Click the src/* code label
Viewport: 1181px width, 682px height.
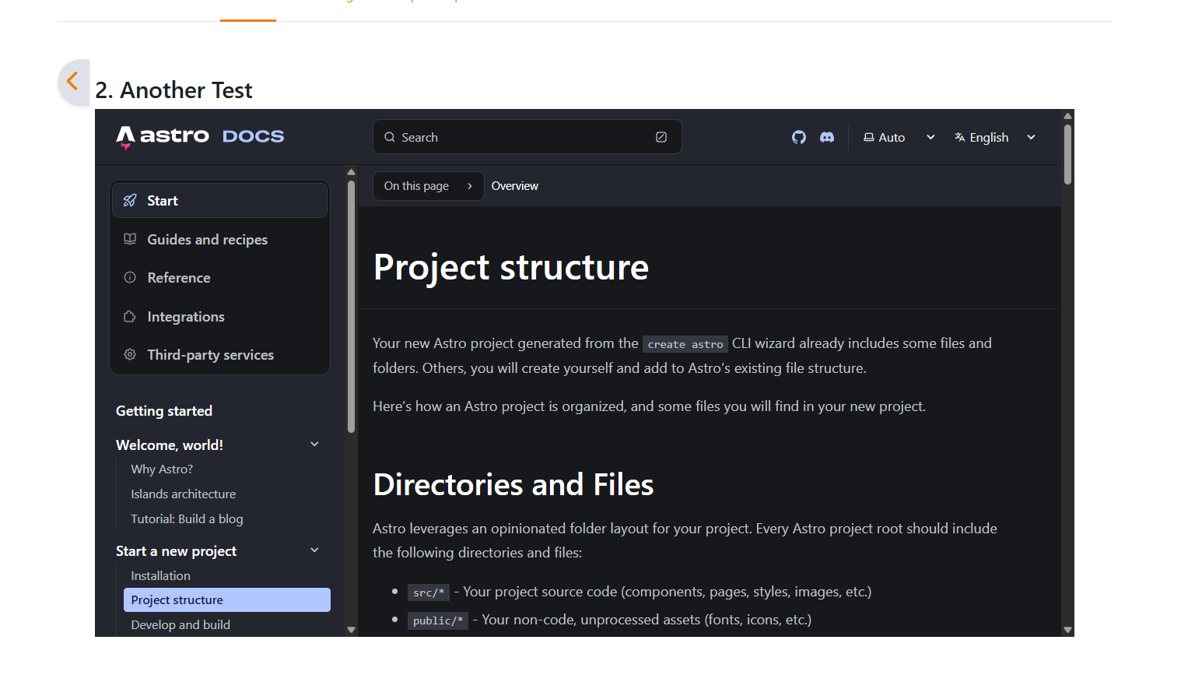click(x=429, y=592)
